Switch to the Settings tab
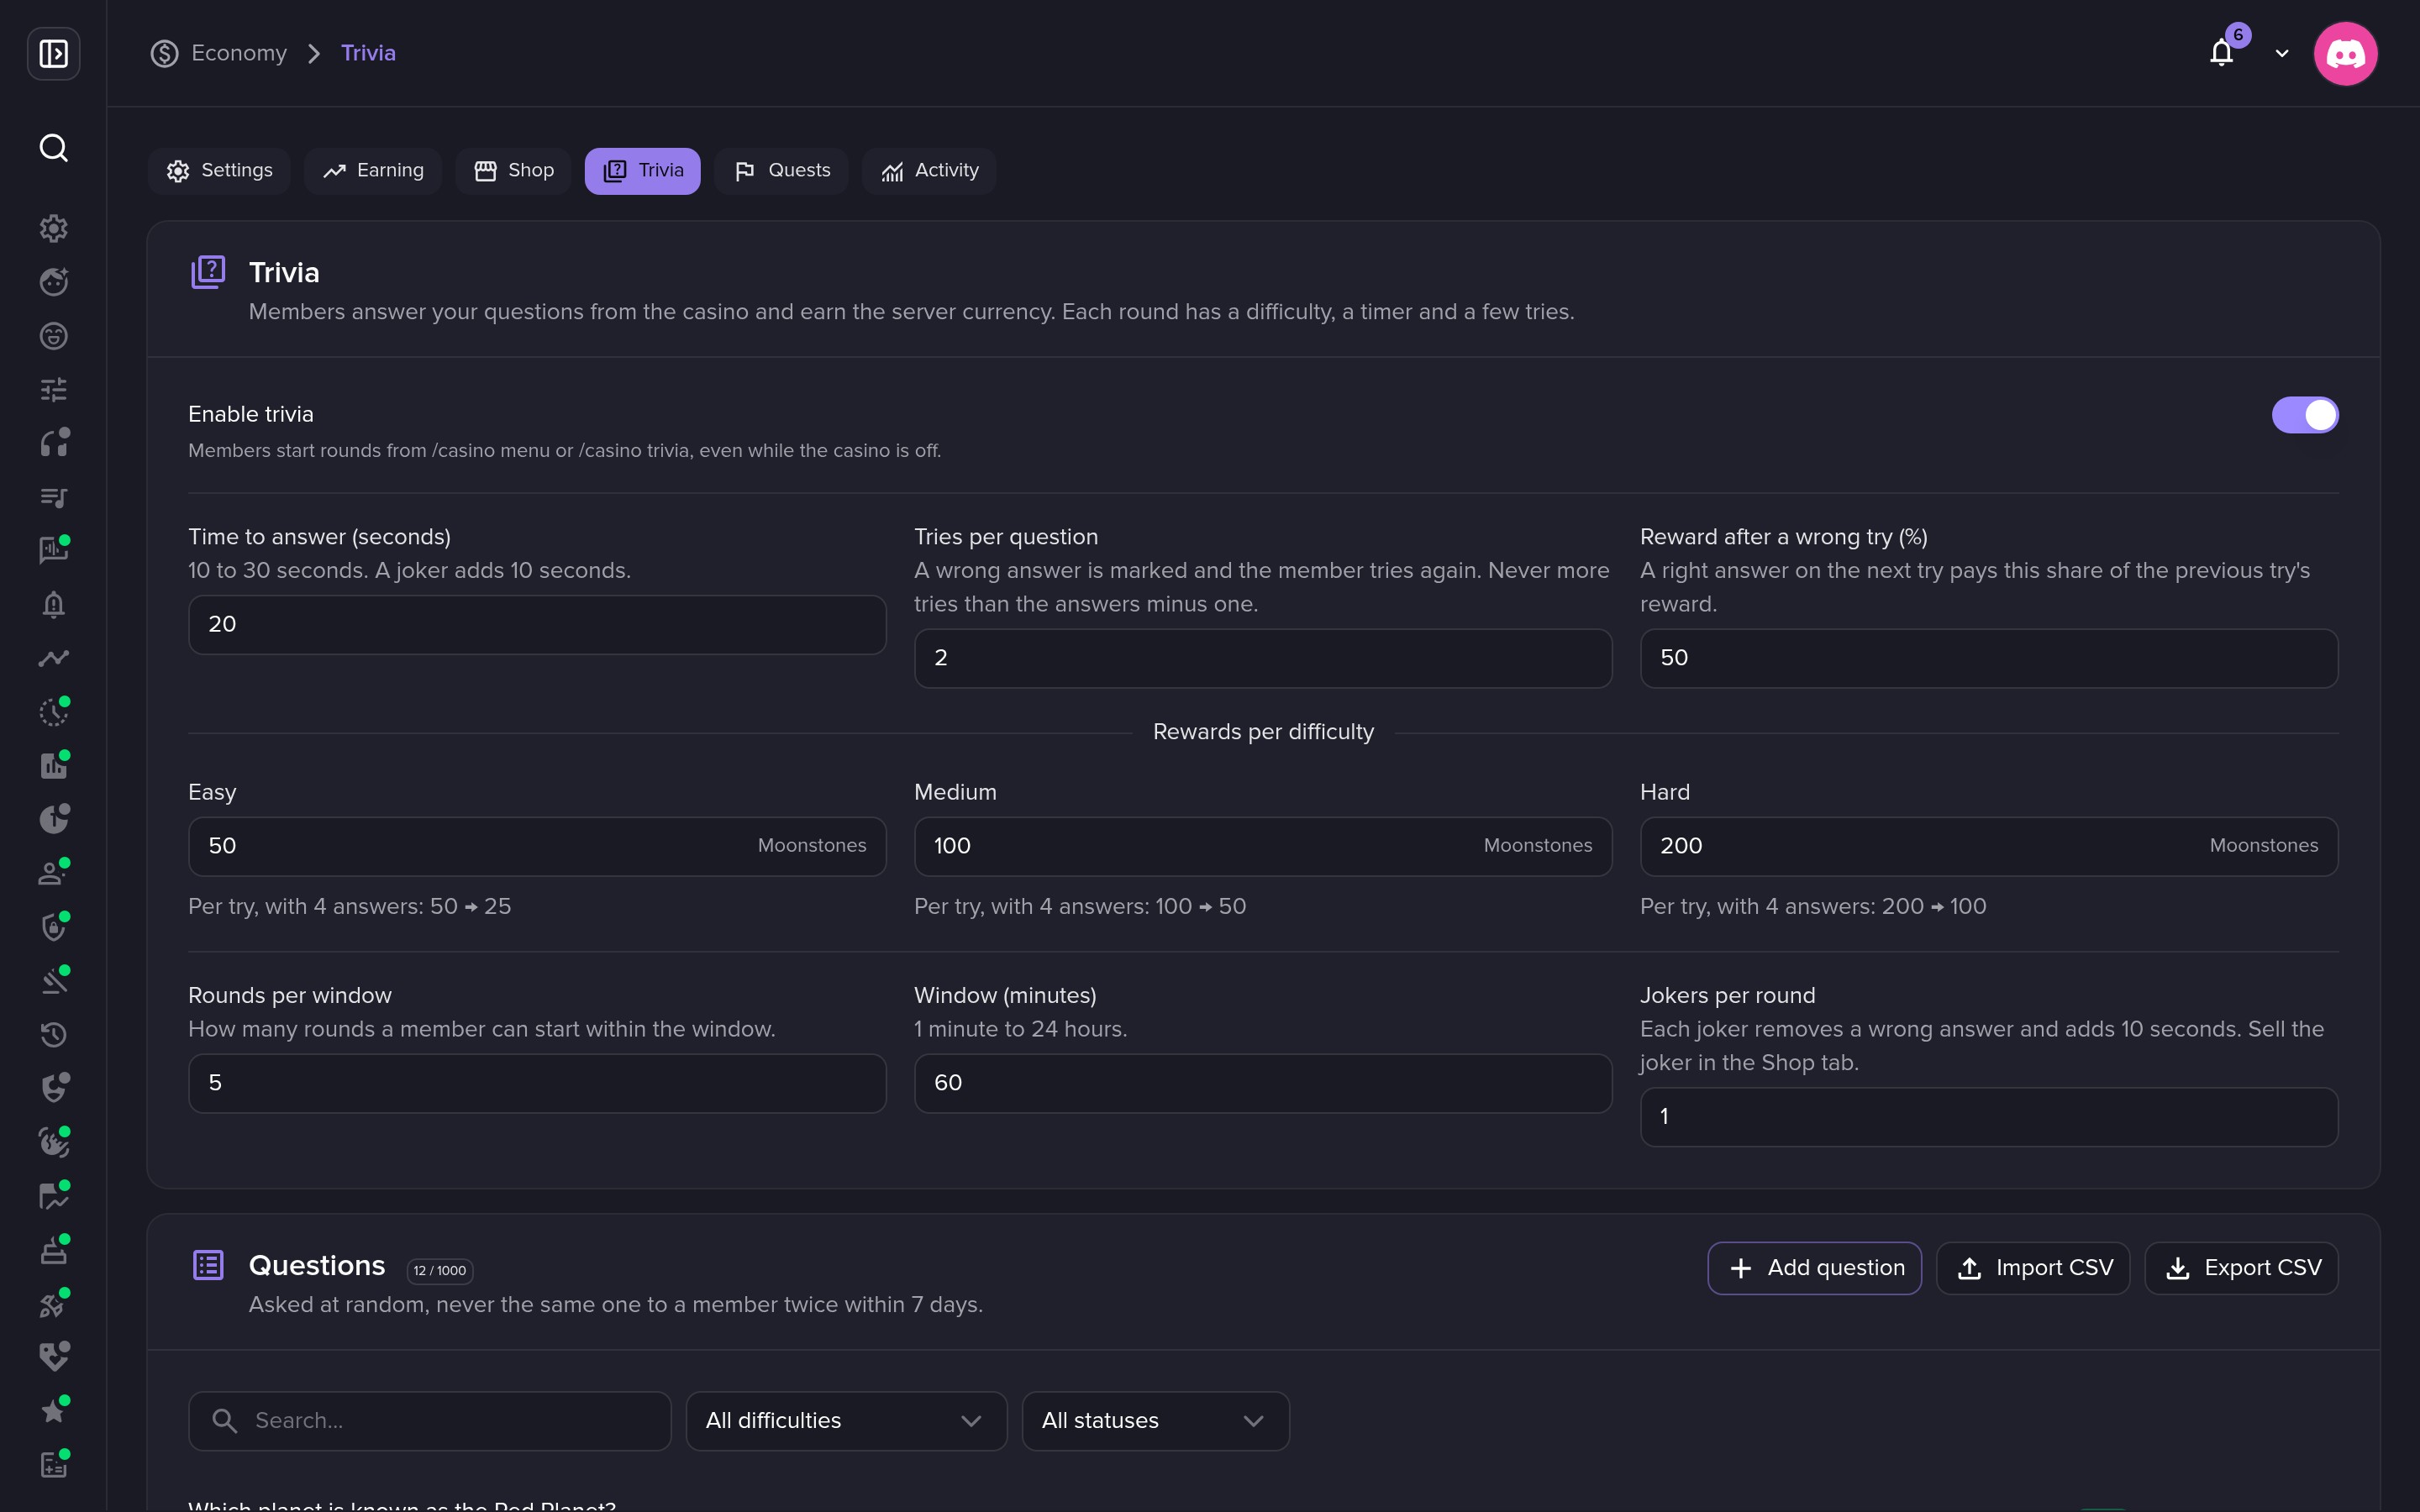Image resolution: width=2420 pixels, height=1512 pixels. 219,171
